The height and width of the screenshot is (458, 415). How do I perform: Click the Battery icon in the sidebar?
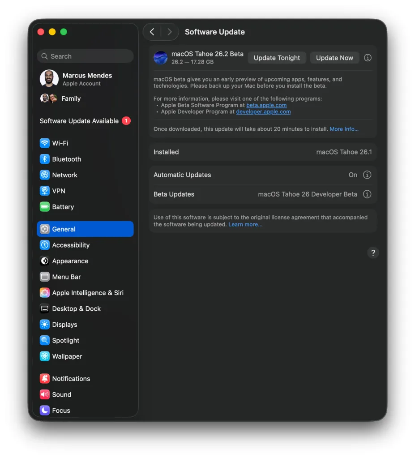coord(44,207)
